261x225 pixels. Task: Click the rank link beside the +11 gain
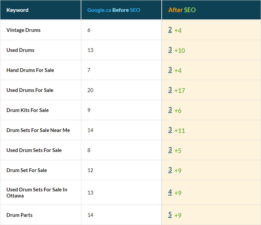tap(170, 130)
